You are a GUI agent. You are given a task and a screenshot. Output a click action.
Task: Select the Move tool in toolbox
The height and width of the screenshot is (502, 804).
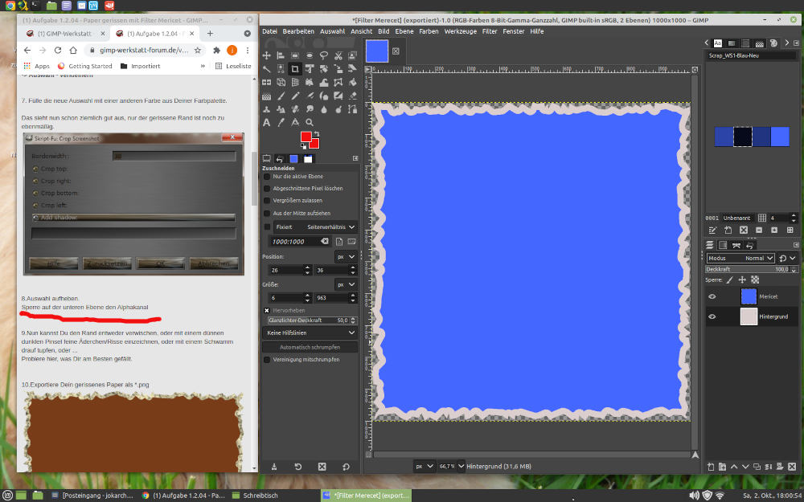pos(267,55)
